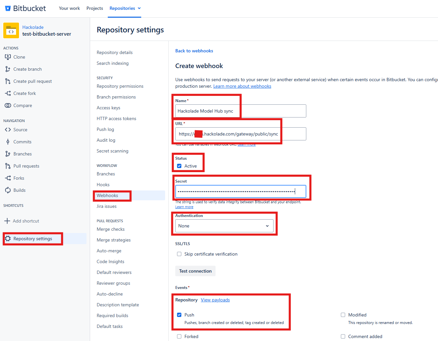
Task: Click the Create branch icon
Action: tap(8, 69)
